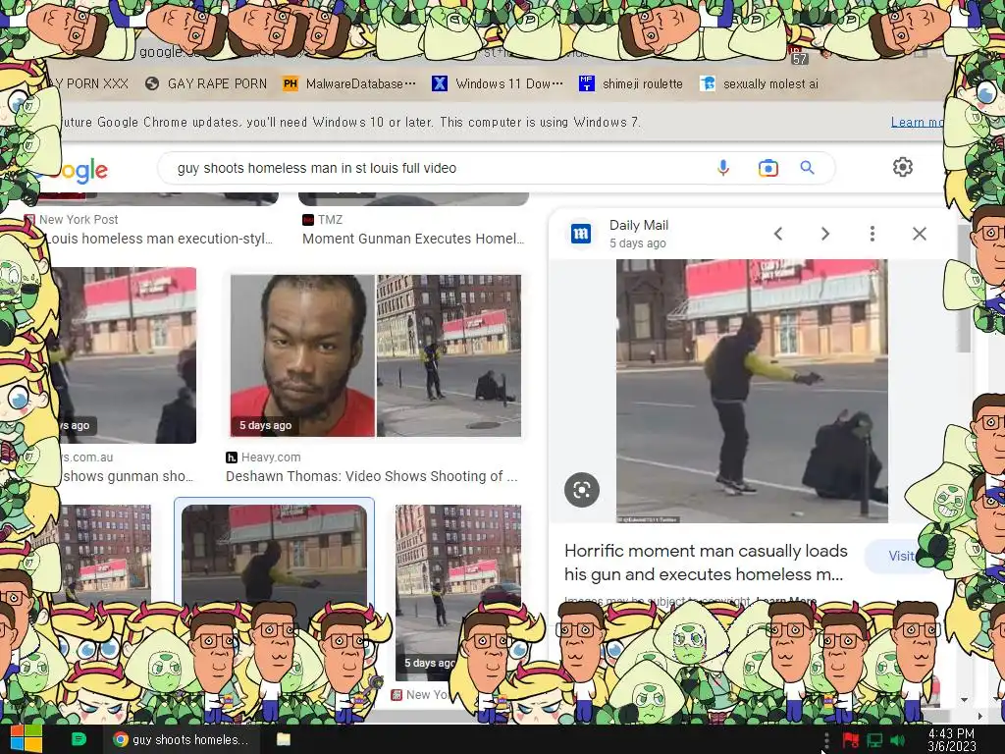
Task: Click the scrollbar down arrow
Action: click(964, 699)
